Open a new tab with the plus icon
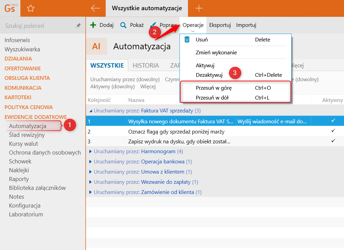Screen dimensions: 344x250 (x=199, y=8)
